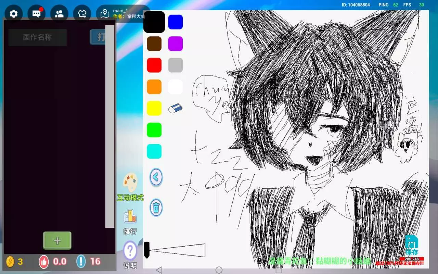Viewport: 438px width, 274px height.
Task: Clear the canvas with the trash icon
Action: click(x=156, y=208)
